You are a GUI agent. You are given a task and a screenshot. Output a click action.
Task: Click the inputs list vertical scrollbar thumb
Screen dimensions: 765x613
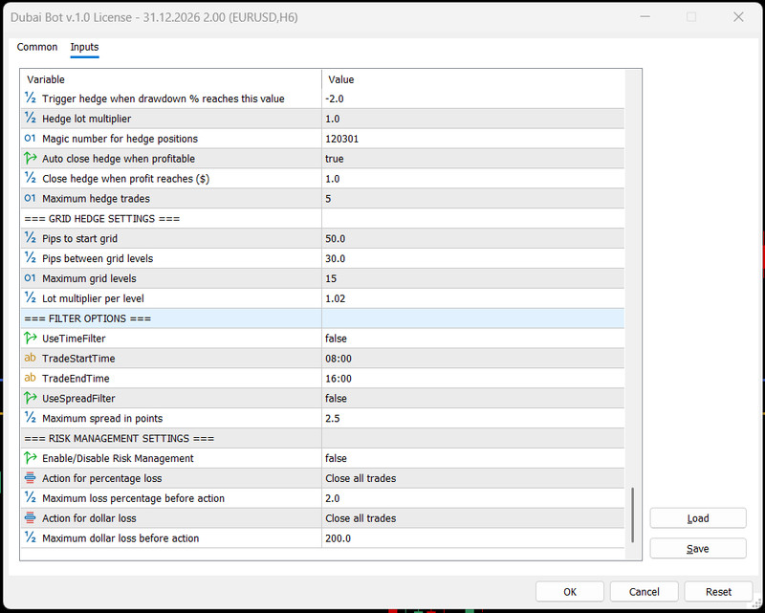(x=632, y=514)
